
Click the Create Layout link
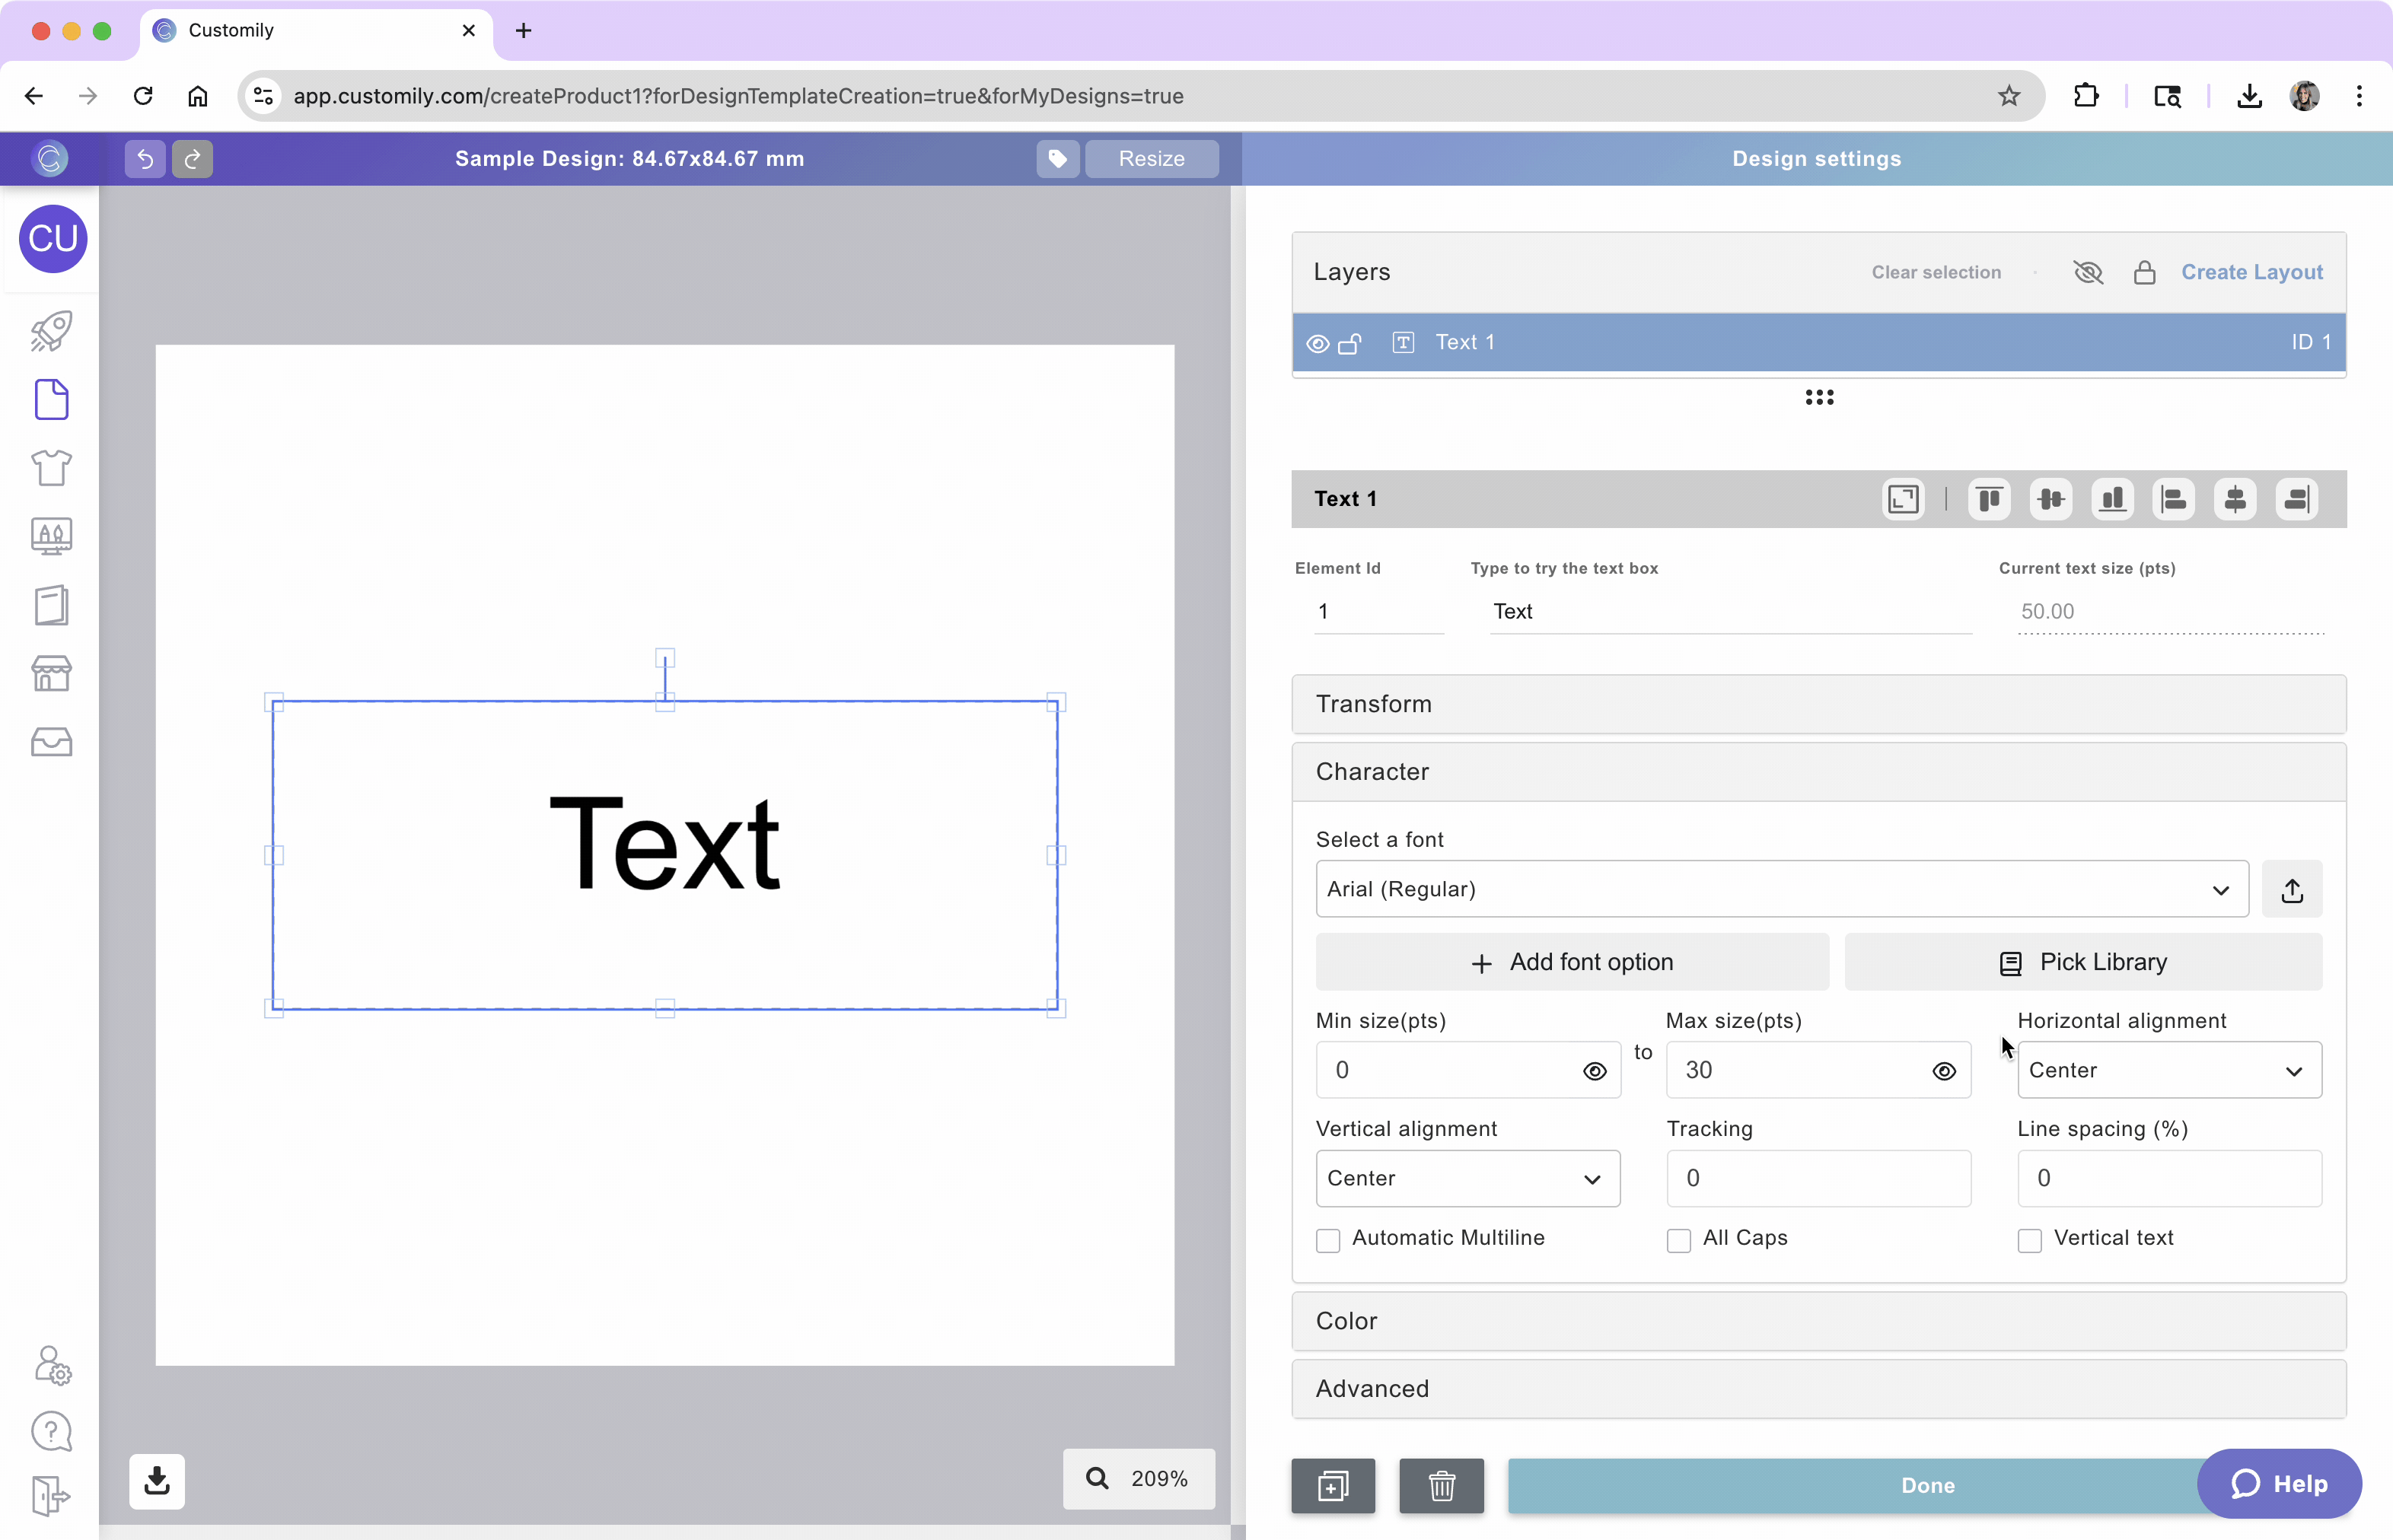[2251, 272]
